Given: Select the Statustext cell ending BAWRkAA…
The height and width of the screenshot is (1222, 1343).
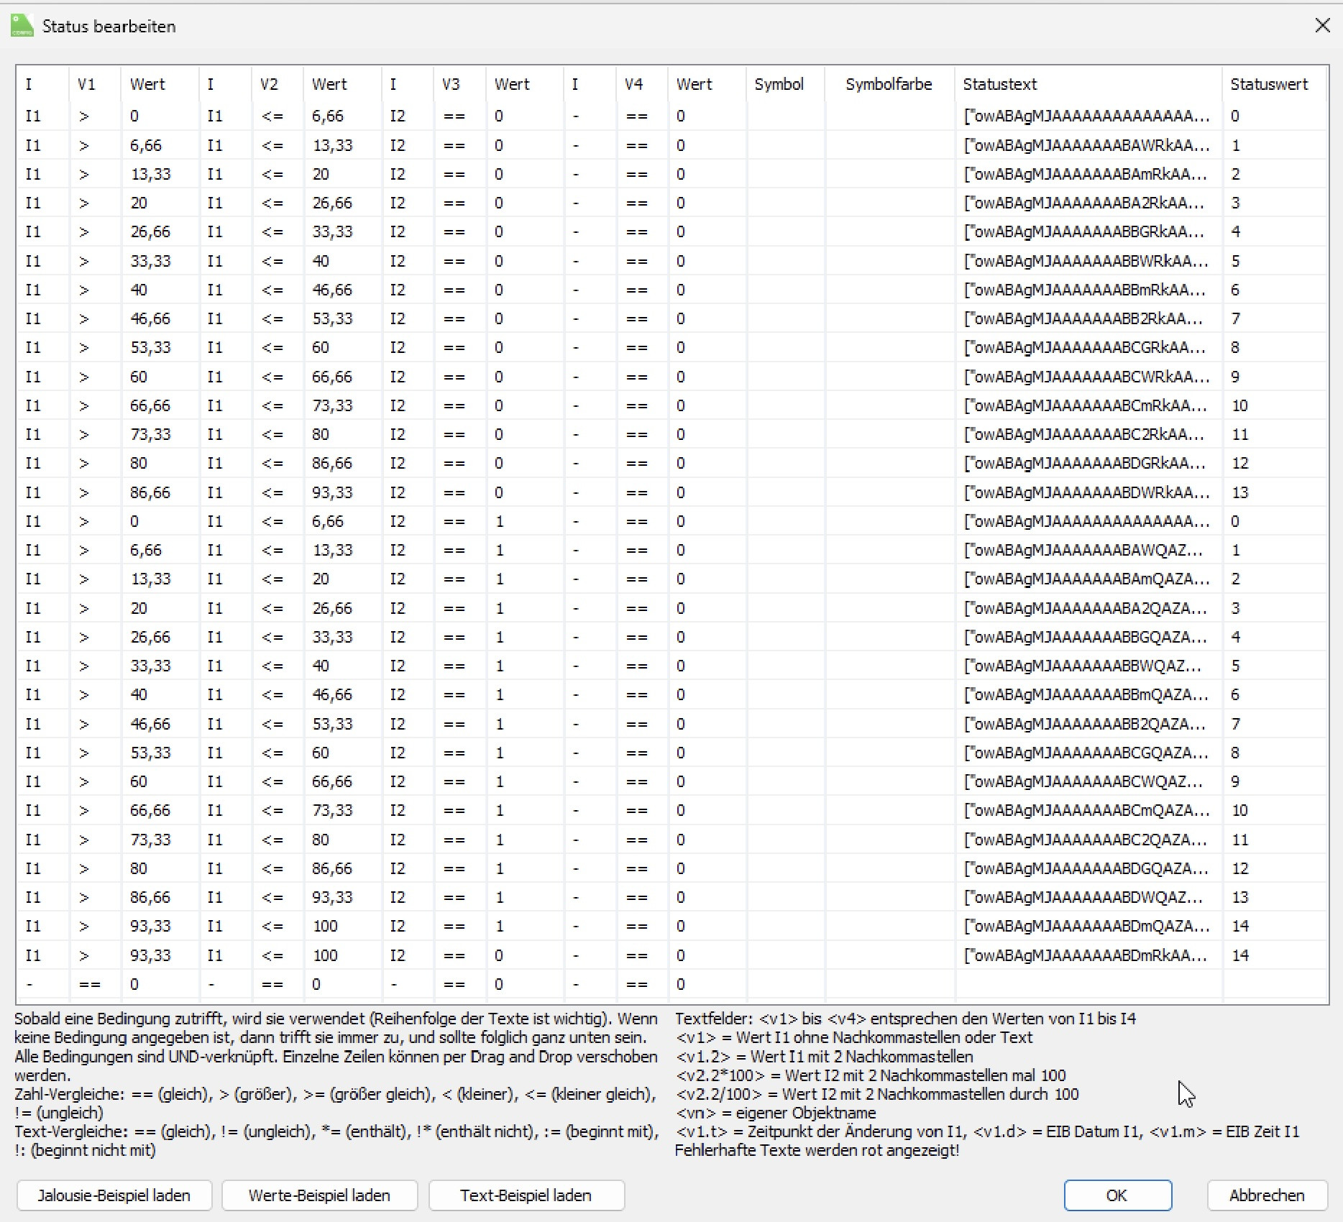Looking at the screenshot, I should click(x=1088, y=145).
